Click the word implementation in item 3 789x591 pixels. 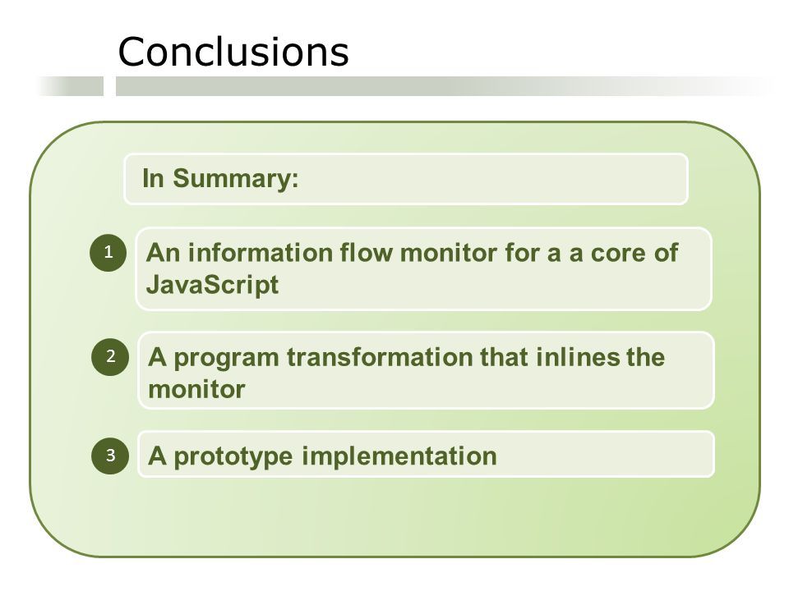[399, 457]
